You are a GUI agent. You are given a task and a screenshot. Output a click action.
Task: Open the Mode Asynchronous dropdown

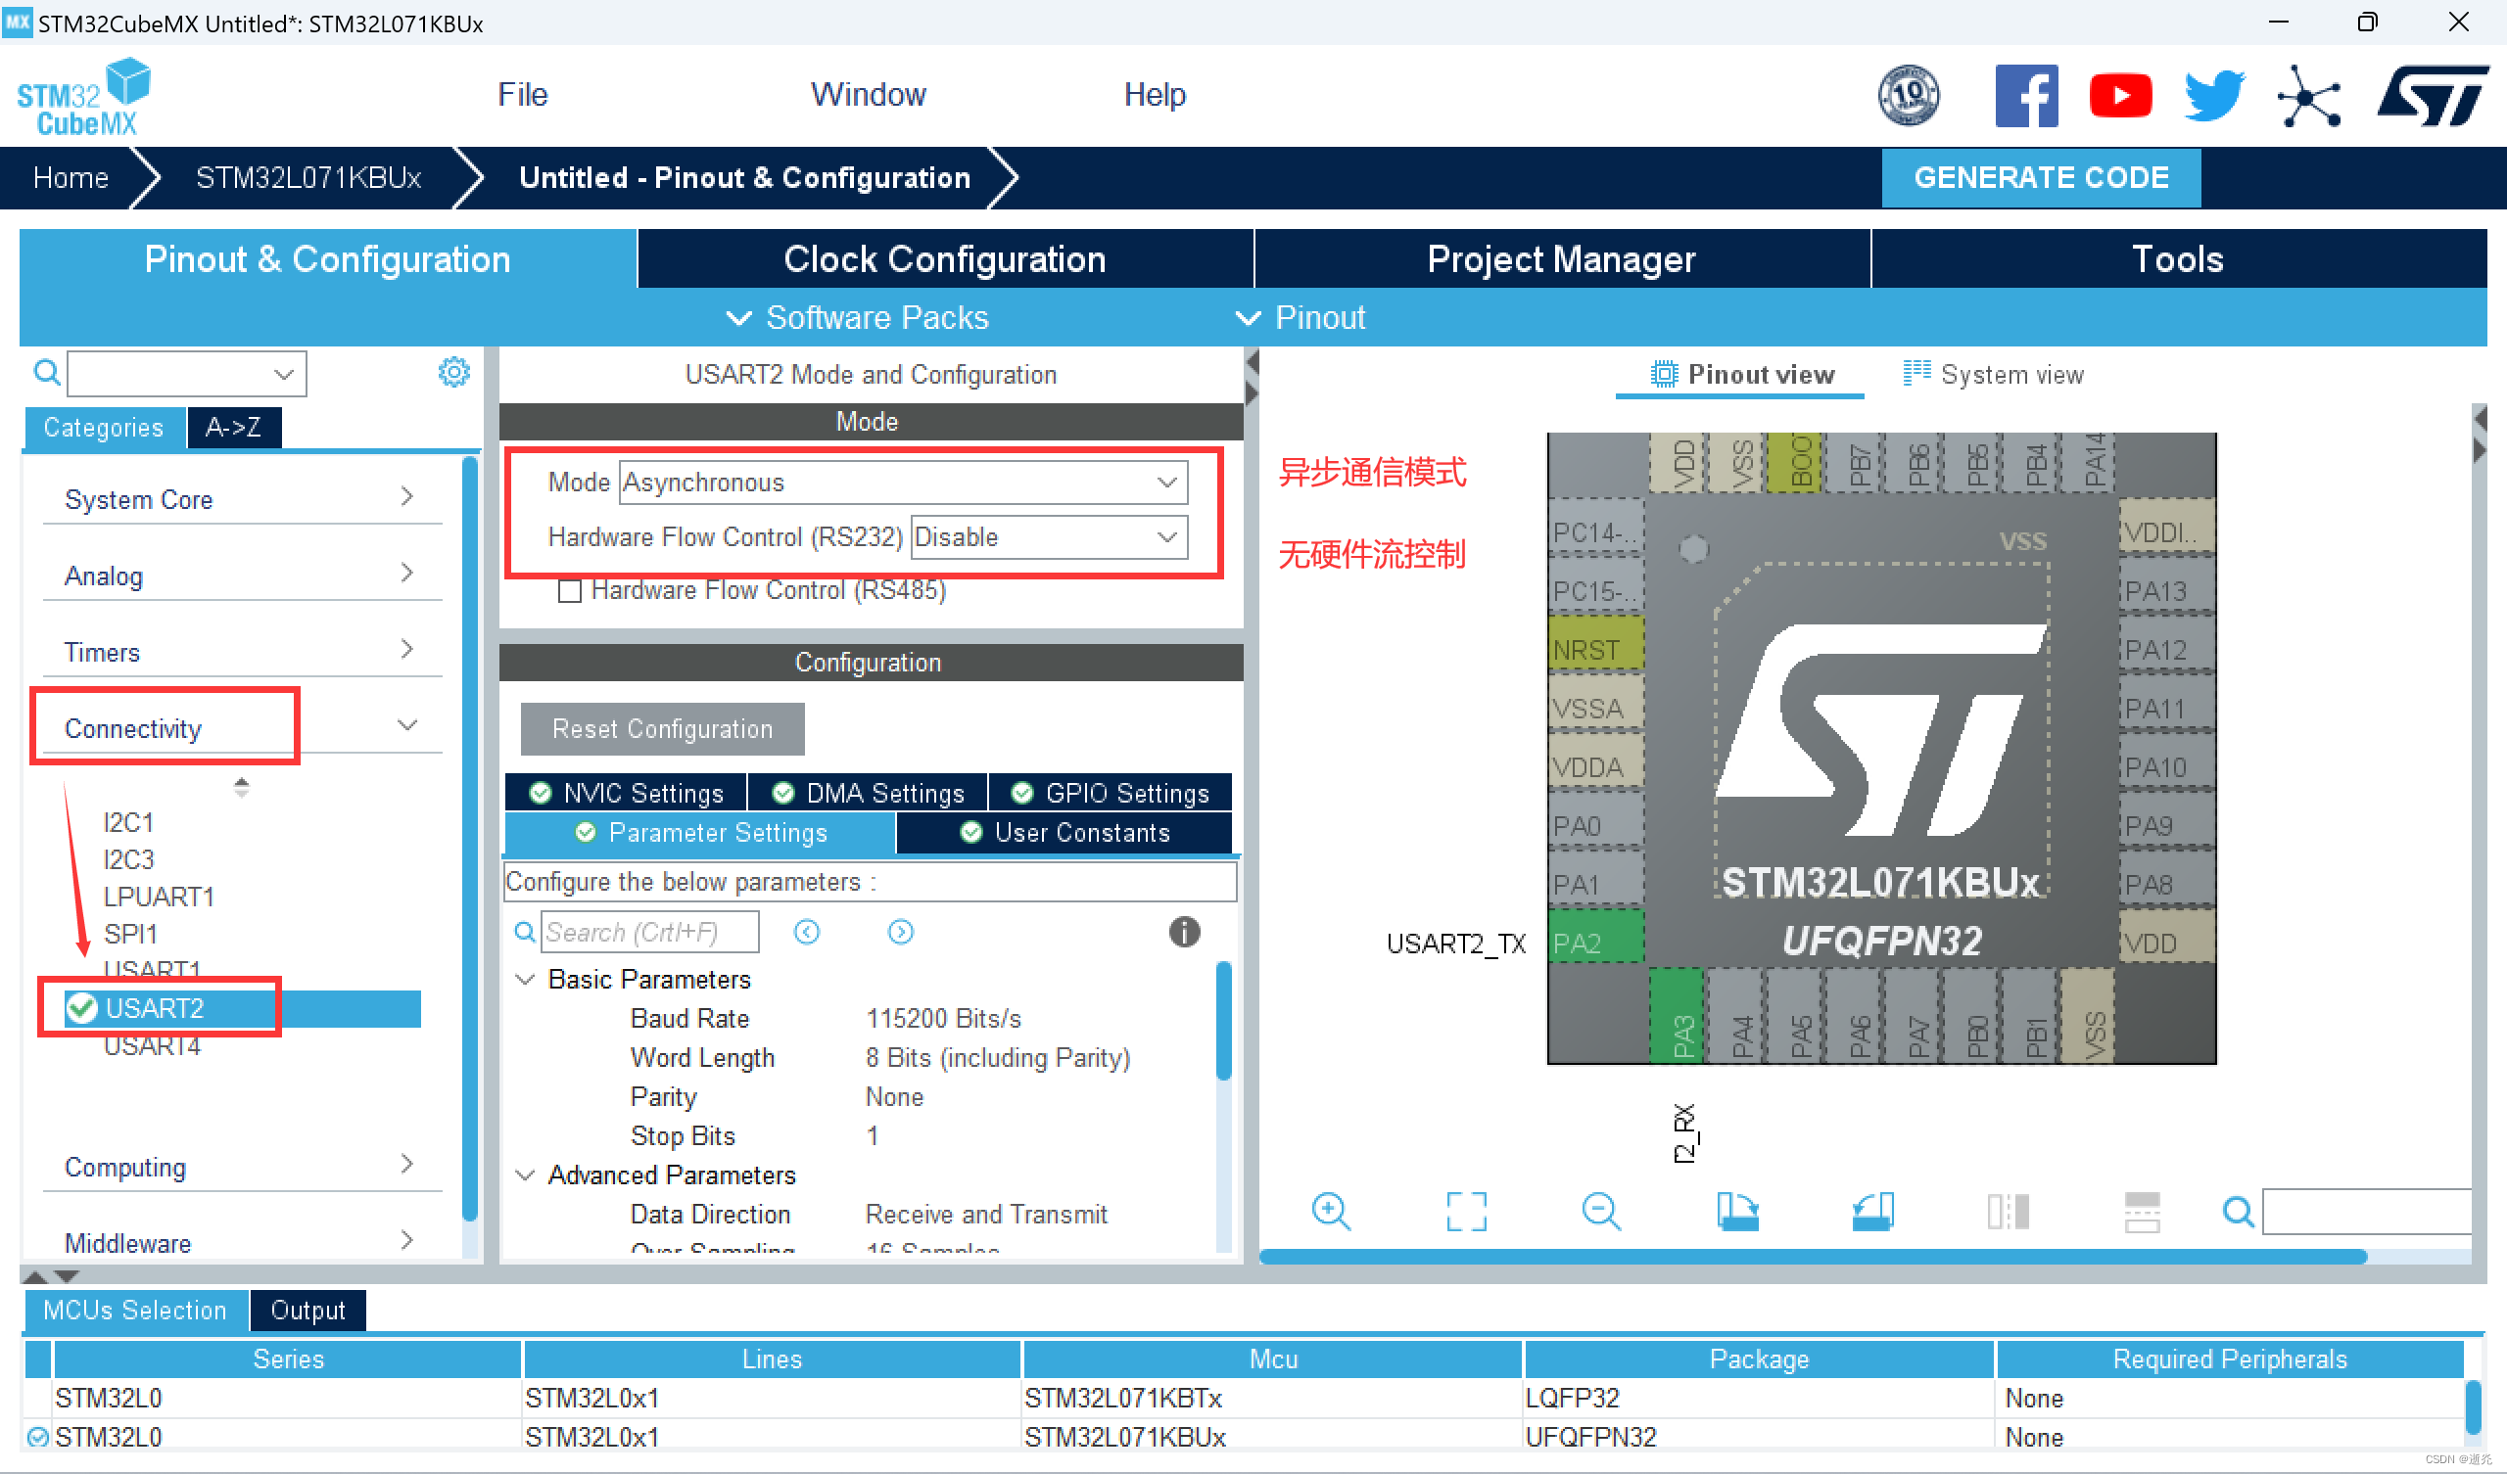pos(902,483)
